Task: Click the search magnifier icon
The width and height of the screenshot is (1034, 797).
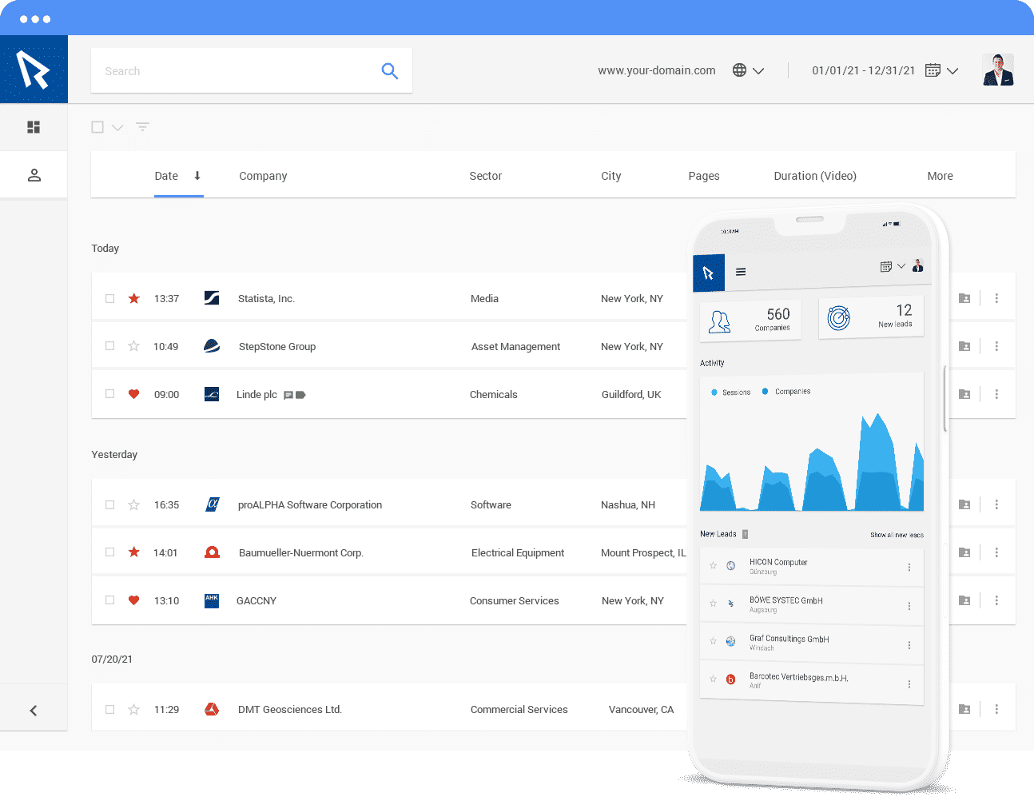Action: [389, 71]
